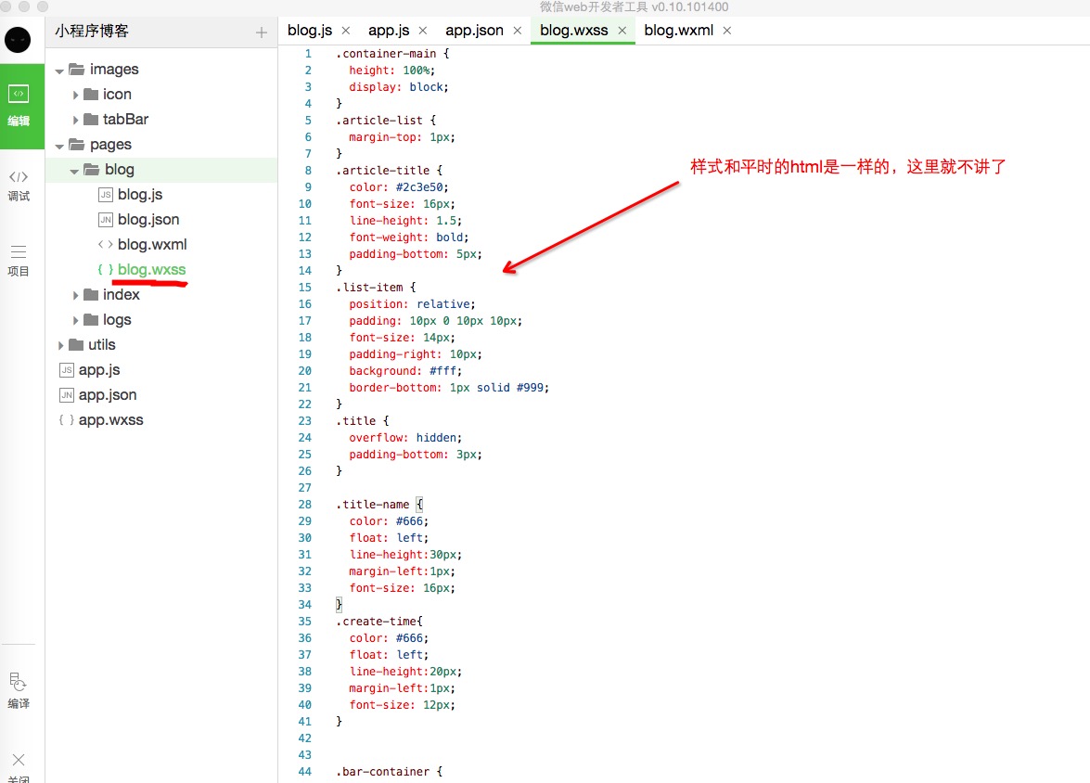Viewport: 1090px width, 783px height.
Task: Collapse the images folder
Action: pos(60,71)
